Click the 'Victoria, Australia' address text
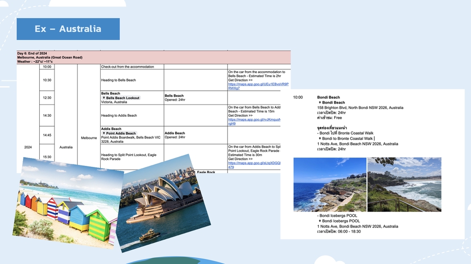This screenshot has height=264, width=471. (x=114, y=102)
